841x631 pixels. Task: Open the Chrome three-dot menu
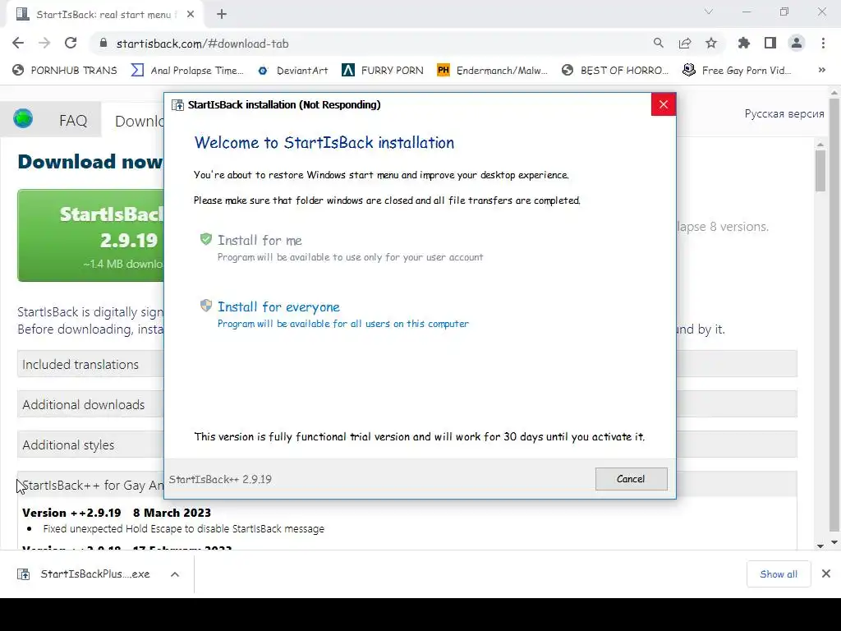pos(823,44)
